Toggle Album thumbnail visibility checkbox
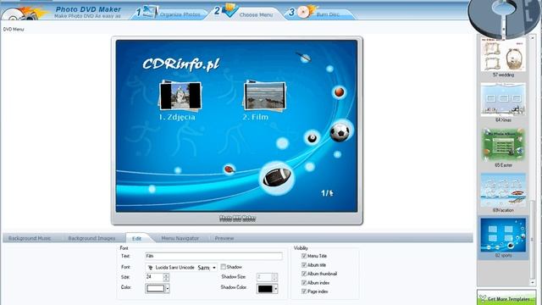This screenshot has width=542, height=305. click(304, 274)
